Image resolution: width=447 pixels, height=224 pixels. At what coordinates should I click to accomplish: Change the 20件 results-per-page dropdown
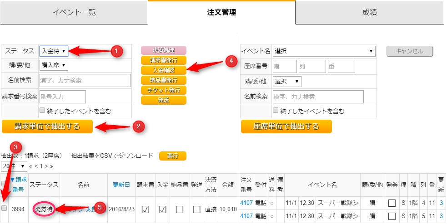(14, 166)
